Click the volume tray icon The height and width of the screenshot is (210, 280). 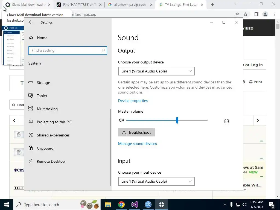coord(244,205)
